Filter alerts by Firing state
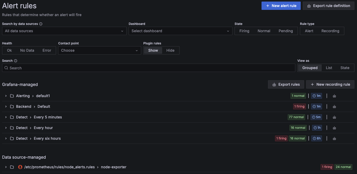Viewport: 357px width, 174px height. [244, 31]
